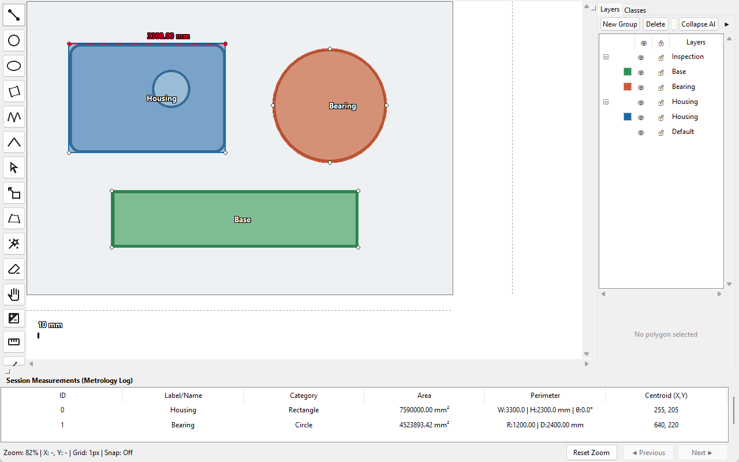Click the Category column header
Viewport: 739px width, 462px height.
[304, 396]
